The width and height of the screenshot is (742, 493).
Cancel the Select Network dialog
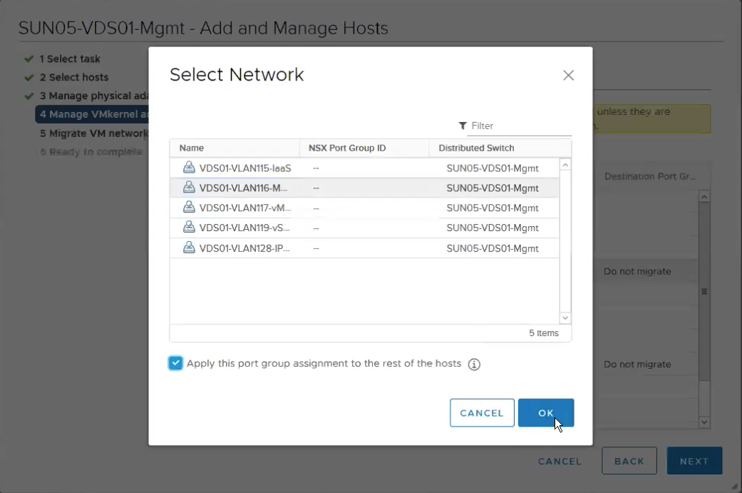point(482,413)
